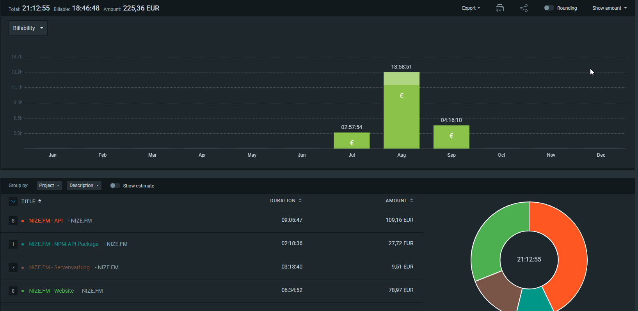The width and height of the screenshot is (638, 311).
Task: Open the Project group-by dropdown
Action: (49, 186)
